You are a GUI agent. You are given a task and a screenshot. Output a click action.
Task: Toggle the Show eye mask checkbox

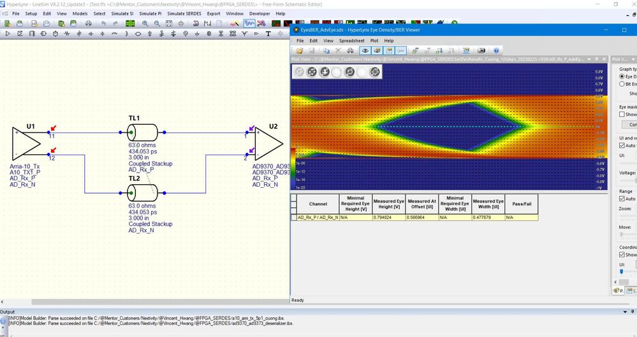[x=623, y=115]
